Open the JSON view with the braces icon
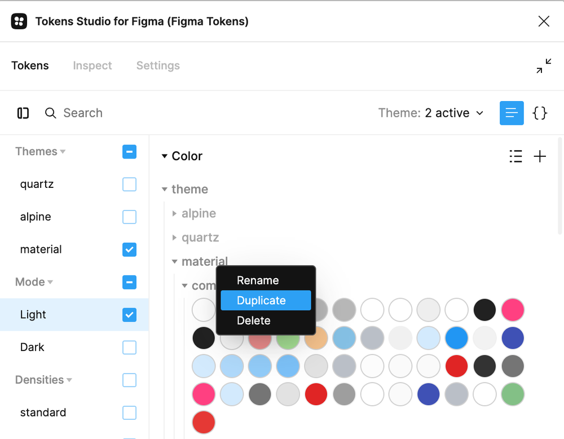This screenshot has width=564, height=439. point(540,113)
